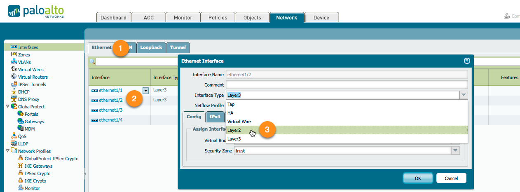The image size is (520, 192).
Task: Click the GlobalProtect IPSec Crypto lock icon
Action: point(21,159)
